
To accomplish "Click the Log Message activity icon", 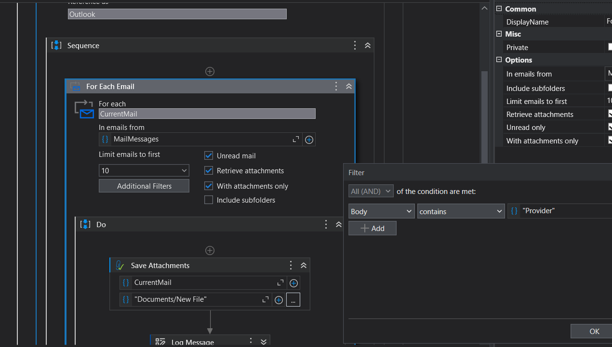I will 160,341.
